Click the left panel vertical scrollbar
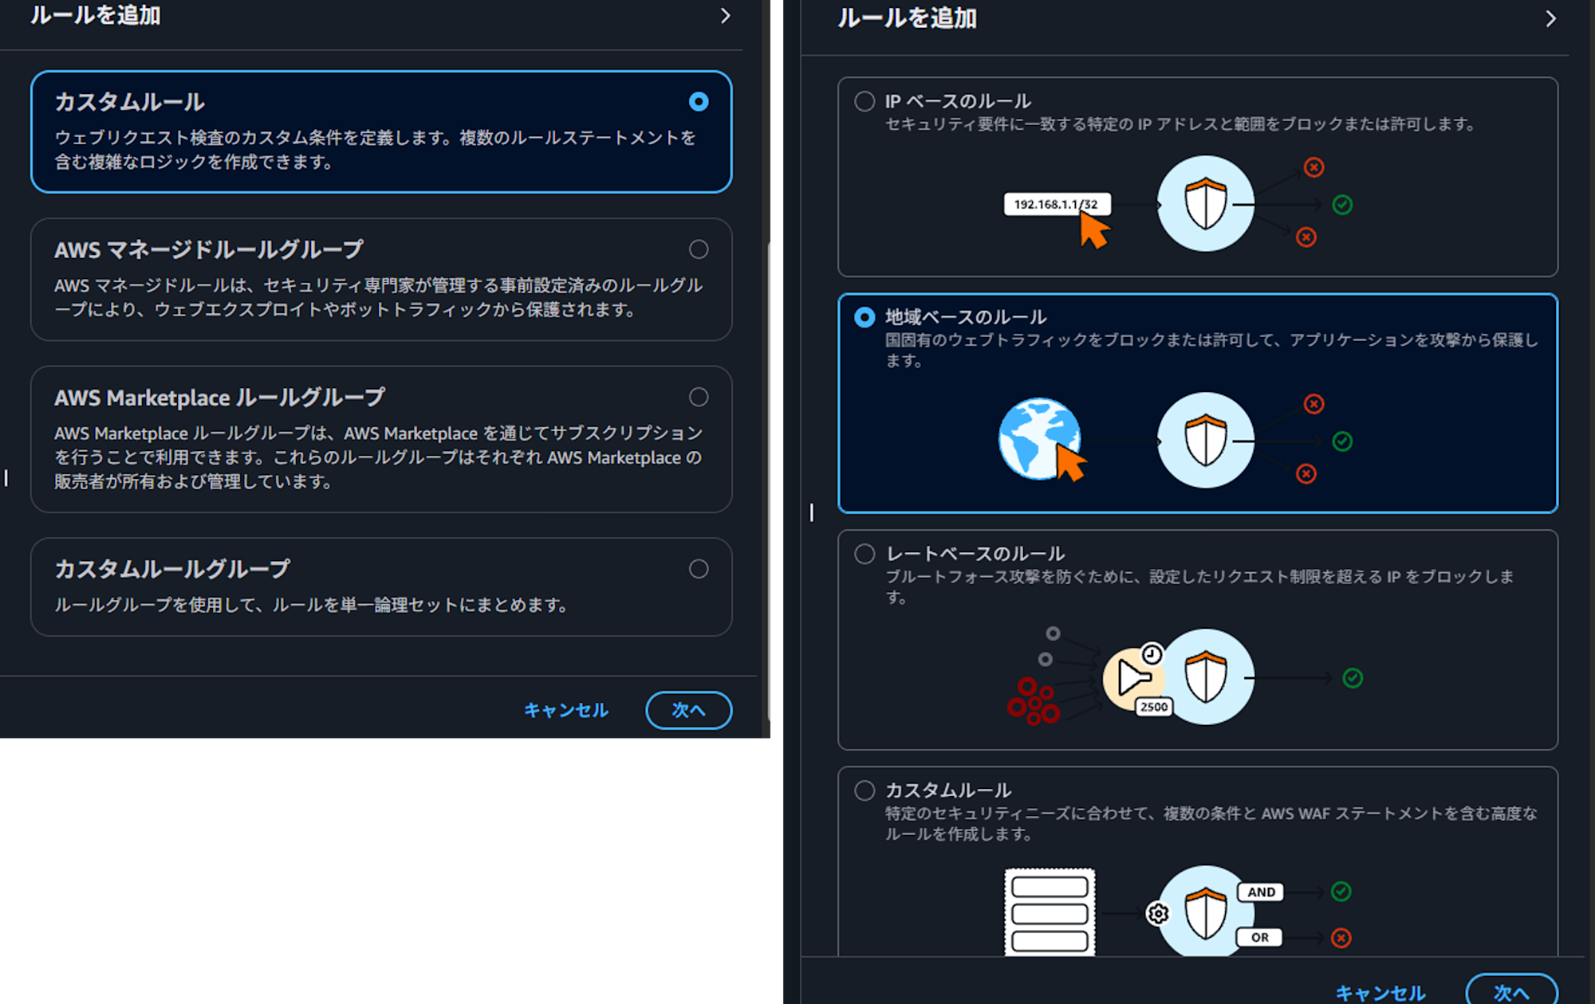The height and width of the screenshot is (1004, 1595). tap(769, 478)
